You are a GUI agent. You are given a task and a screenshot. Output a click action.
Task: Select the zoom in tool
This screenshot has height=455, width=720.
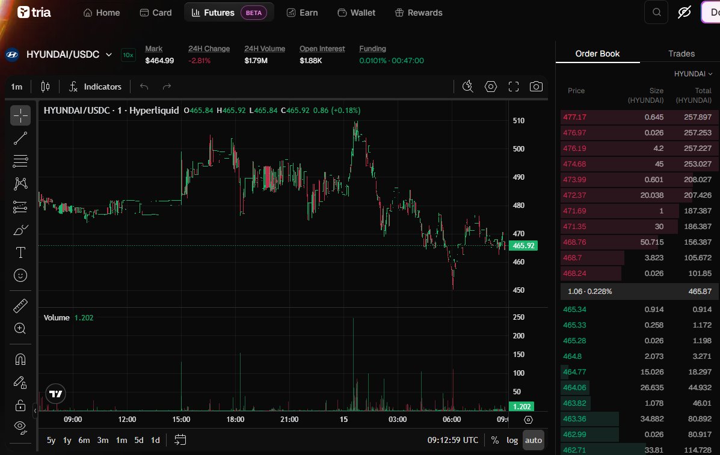[20, 328]
